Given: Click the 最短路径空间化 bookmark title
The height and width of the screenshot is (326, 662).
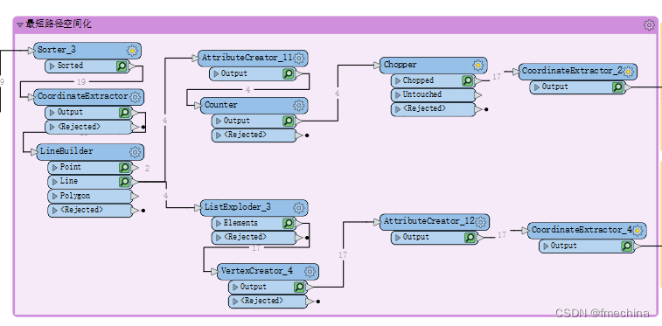Looking at the screenshot, I should [59, 24].
